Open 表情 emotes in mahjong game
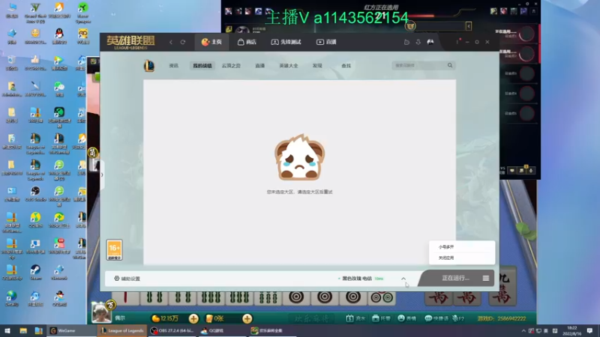Screen dimensions: 600x337 click(406, 318)
